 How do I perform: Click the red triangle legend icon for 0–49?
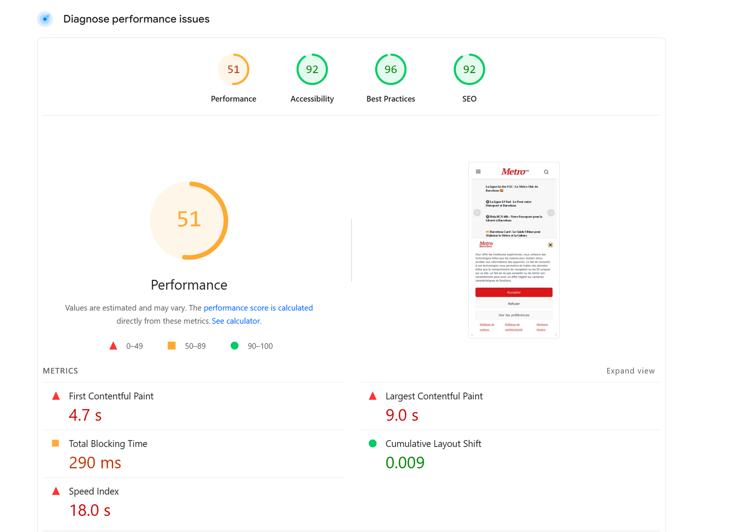point(113,346)
